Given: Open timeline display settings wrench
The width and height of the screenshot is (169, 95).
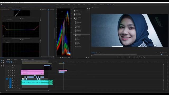Looking at the screenshot, I should click(16, 63).
